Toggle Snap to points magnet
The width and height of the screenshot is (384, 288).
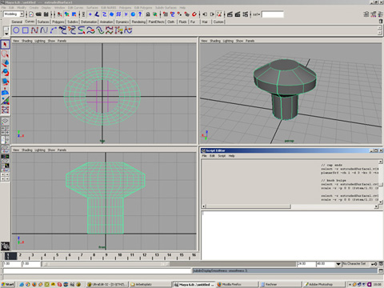180,14
